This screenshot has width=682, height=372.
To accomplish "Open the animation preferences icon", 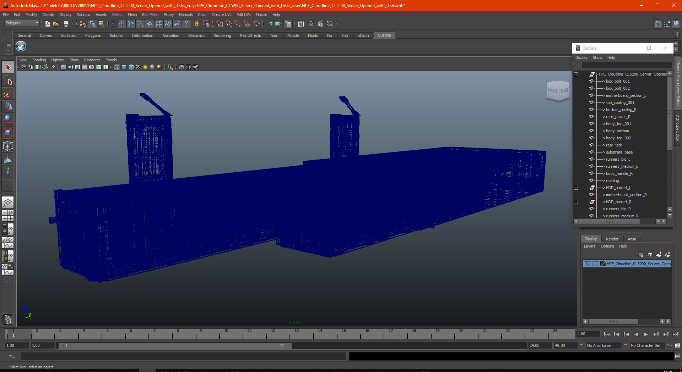I will point(678,345).
